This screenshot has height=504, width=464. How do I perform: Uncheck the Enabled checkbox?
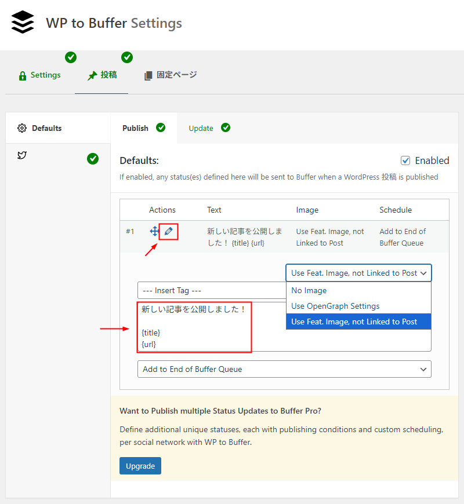click(x=405, y=160)
